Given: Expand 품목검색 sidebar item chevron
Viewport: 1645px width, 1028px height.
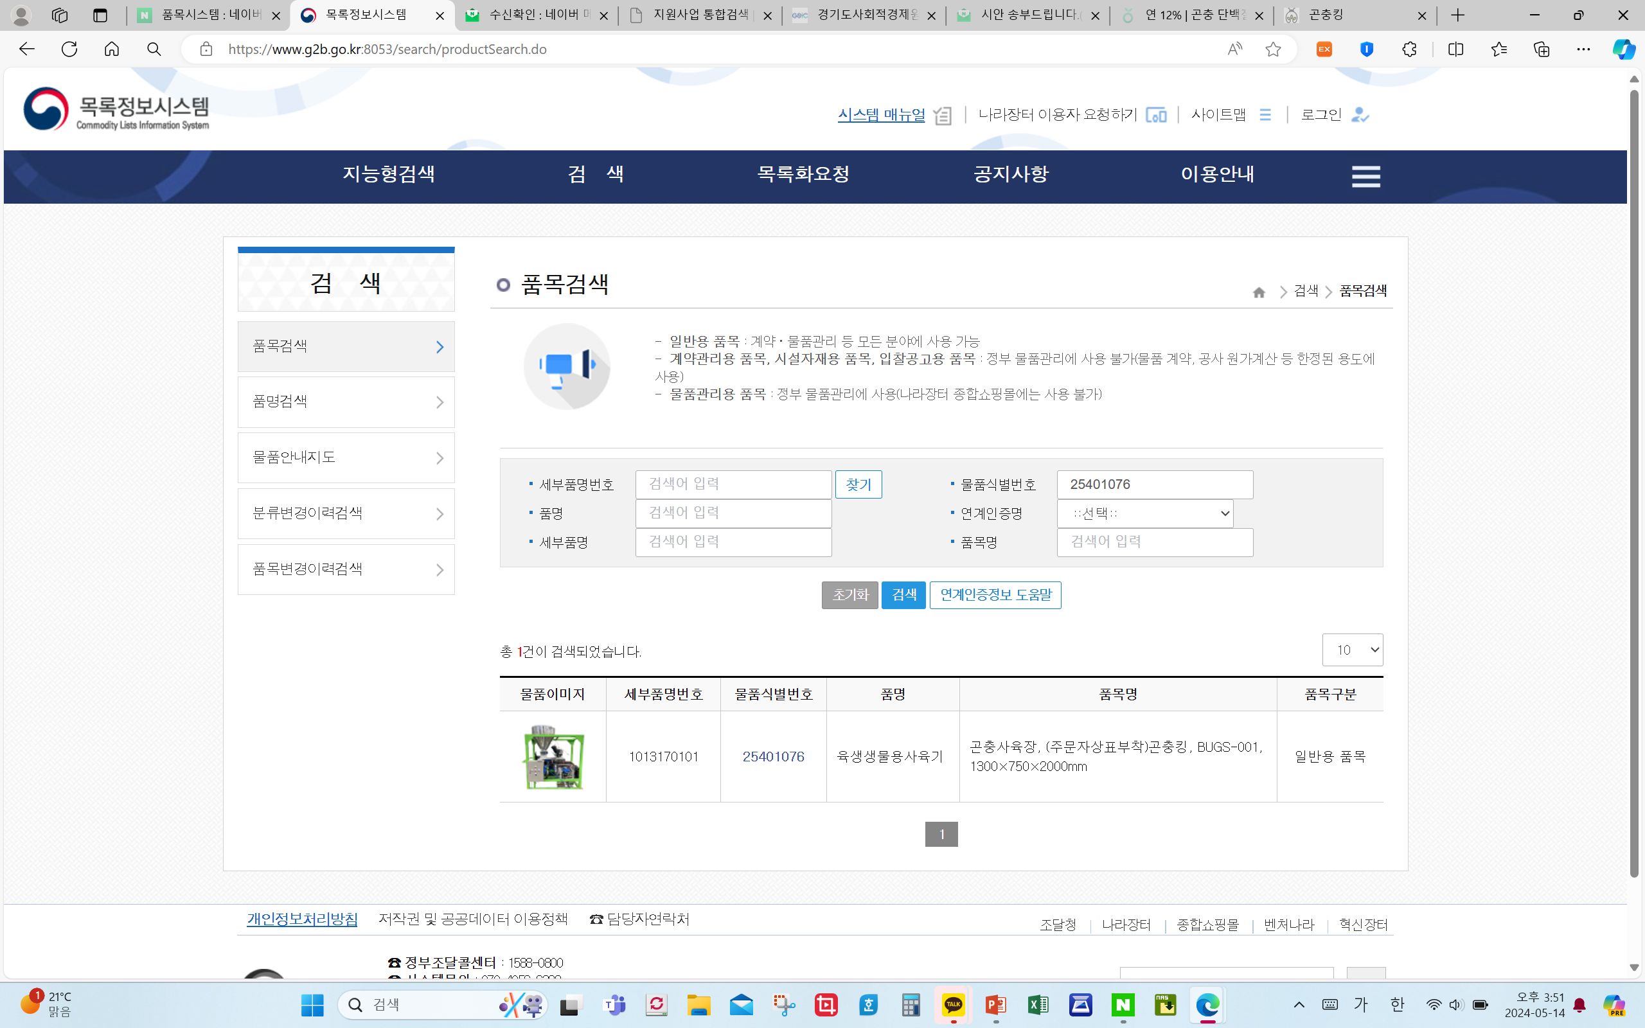Looking at the screenshot, I should point(440,347).
